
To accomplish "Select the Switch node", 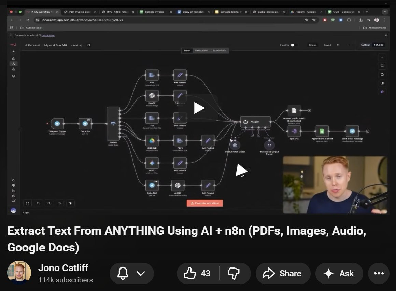I will pos(113,124).
